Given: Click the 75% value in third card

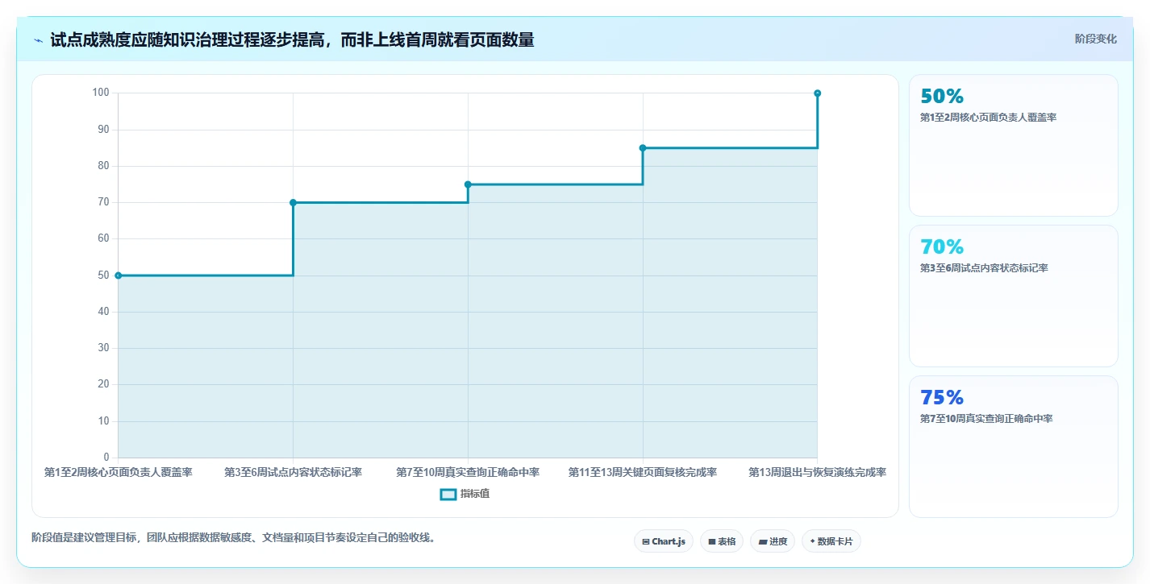Looking at the screenshot, I should tap(942, 397).
